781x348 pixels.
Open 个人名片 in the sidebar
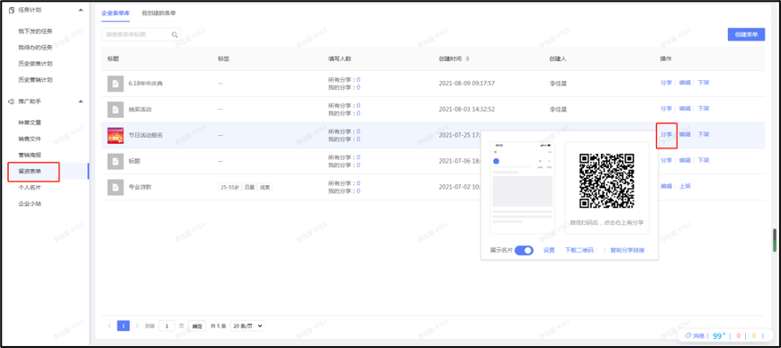tap(30, 187)
